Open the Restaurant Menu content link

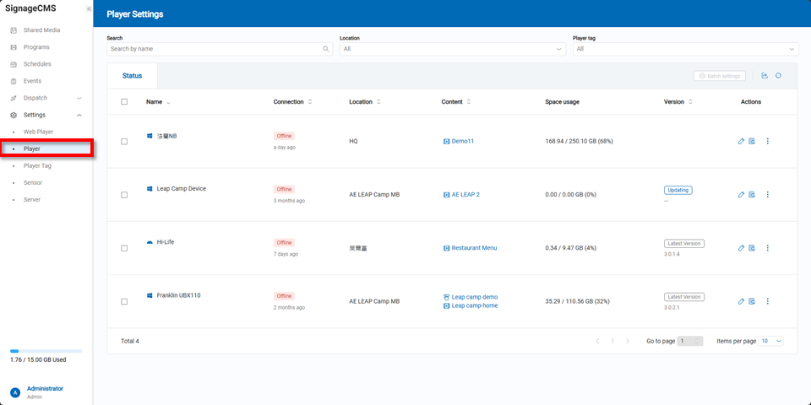tap(474, 248)
